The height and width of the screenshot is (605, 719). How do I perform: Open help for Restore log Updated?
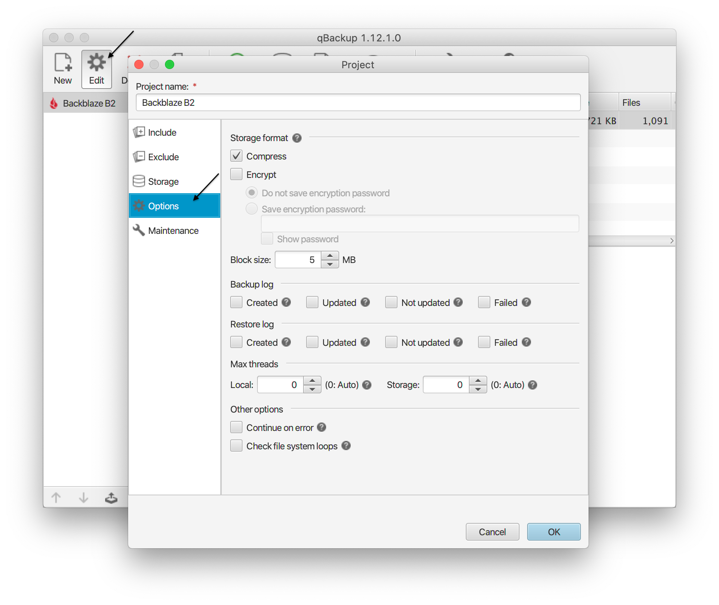point(365,342)
